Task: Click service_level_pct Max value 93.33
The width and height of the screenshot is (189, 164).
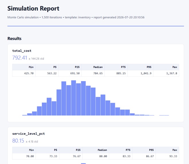Action: (173, 156)
